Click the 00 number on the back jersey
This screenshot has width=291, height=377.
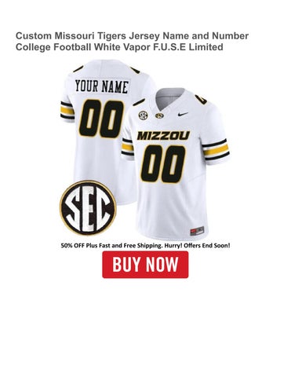(101, 119)
